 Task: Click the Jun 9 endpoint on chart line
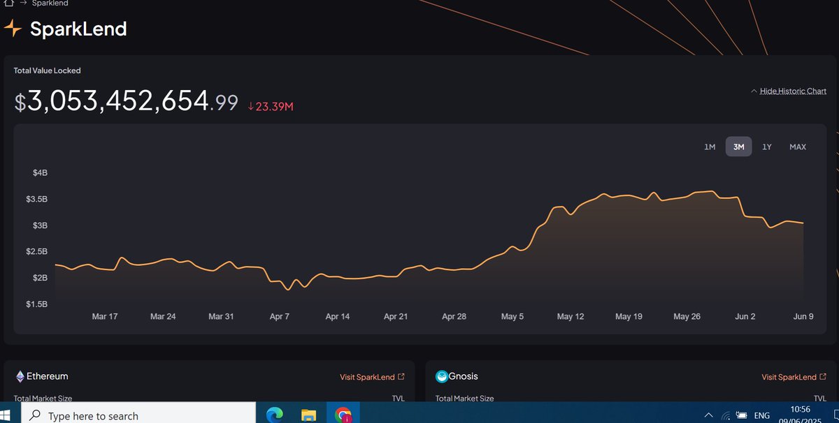[803, 223]
